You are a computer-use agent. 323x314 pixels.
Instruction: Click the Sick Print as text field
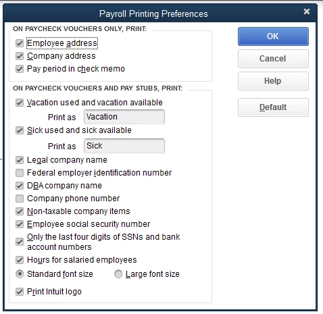tap(124, 146)
